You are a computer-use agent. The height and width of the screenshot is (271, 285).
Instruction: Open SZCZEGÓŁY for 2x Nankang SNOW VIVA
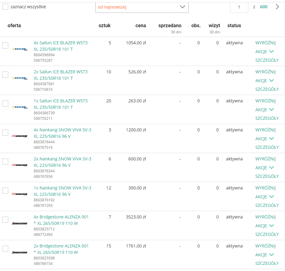(267, 176)
